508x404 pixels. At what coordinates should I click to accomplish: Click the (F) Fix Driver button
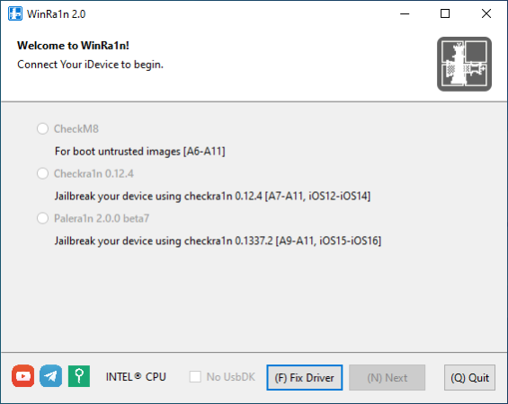click(304, 377)
